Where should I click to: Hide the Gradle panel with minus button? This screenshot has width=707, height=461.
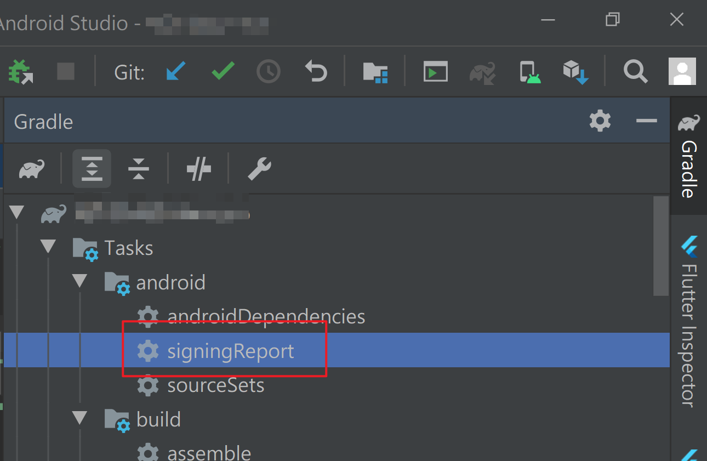[647, 121]
